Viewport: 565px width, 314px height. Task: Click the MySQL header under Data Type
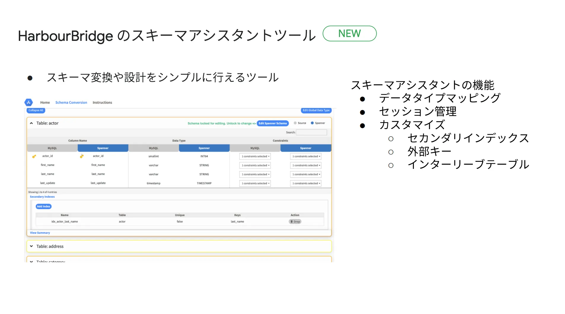tap(154, 148)
